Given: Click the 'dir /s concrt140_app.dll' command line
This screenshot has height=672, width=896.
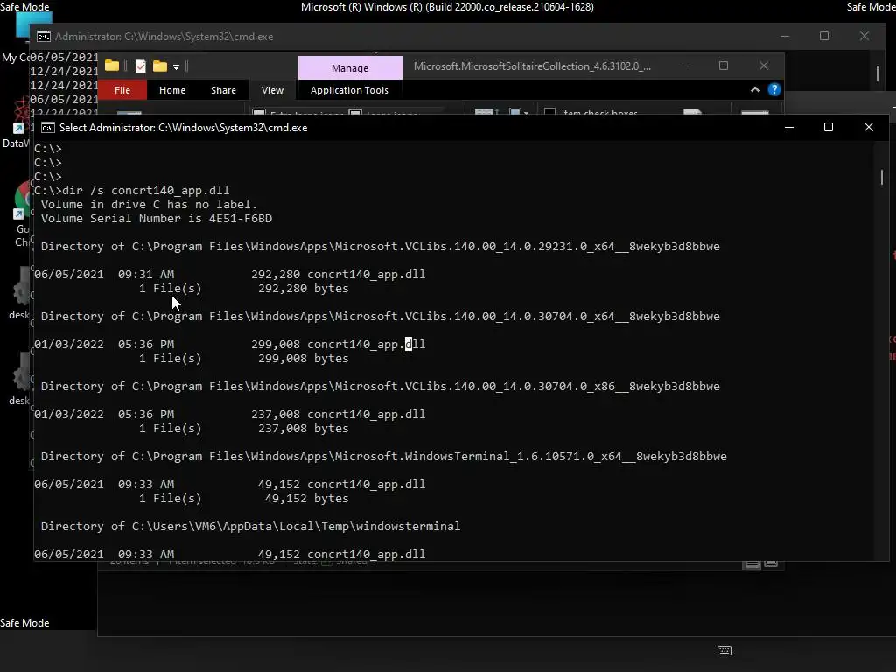Looking at the screenshot, I should [x=131, y=190].
